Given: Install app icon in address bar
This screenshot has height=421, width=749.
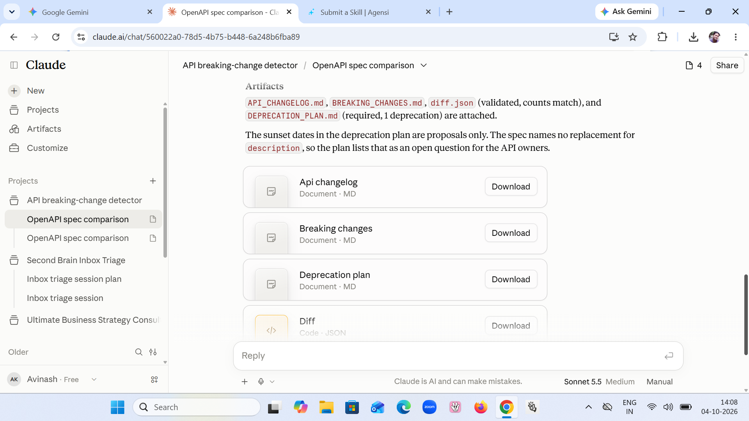Looking at the screenshot, I should point(614,37).
